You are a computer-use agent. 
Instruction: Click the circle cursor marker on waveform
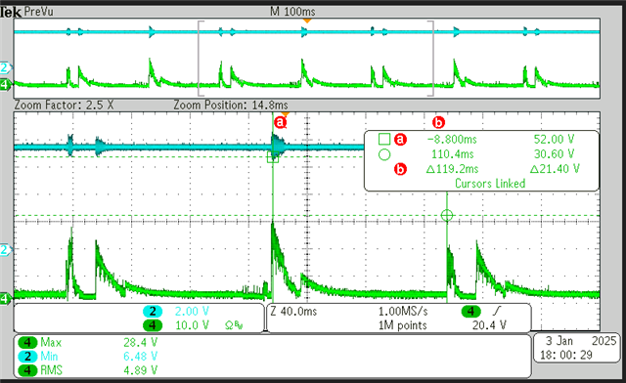(447, 215)
